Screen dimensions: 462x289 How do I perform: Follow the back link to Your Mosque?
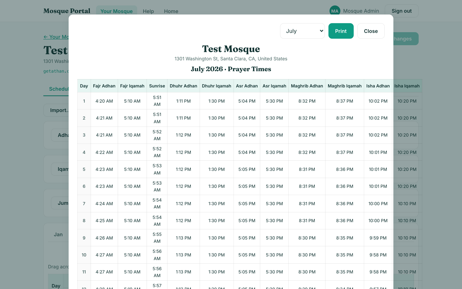coord(56,37)
